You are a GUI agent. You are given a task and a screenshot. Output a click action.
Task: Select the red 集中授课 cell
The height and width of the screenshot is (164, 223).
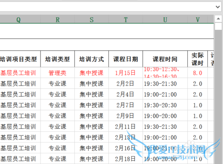tap(91, 73)
